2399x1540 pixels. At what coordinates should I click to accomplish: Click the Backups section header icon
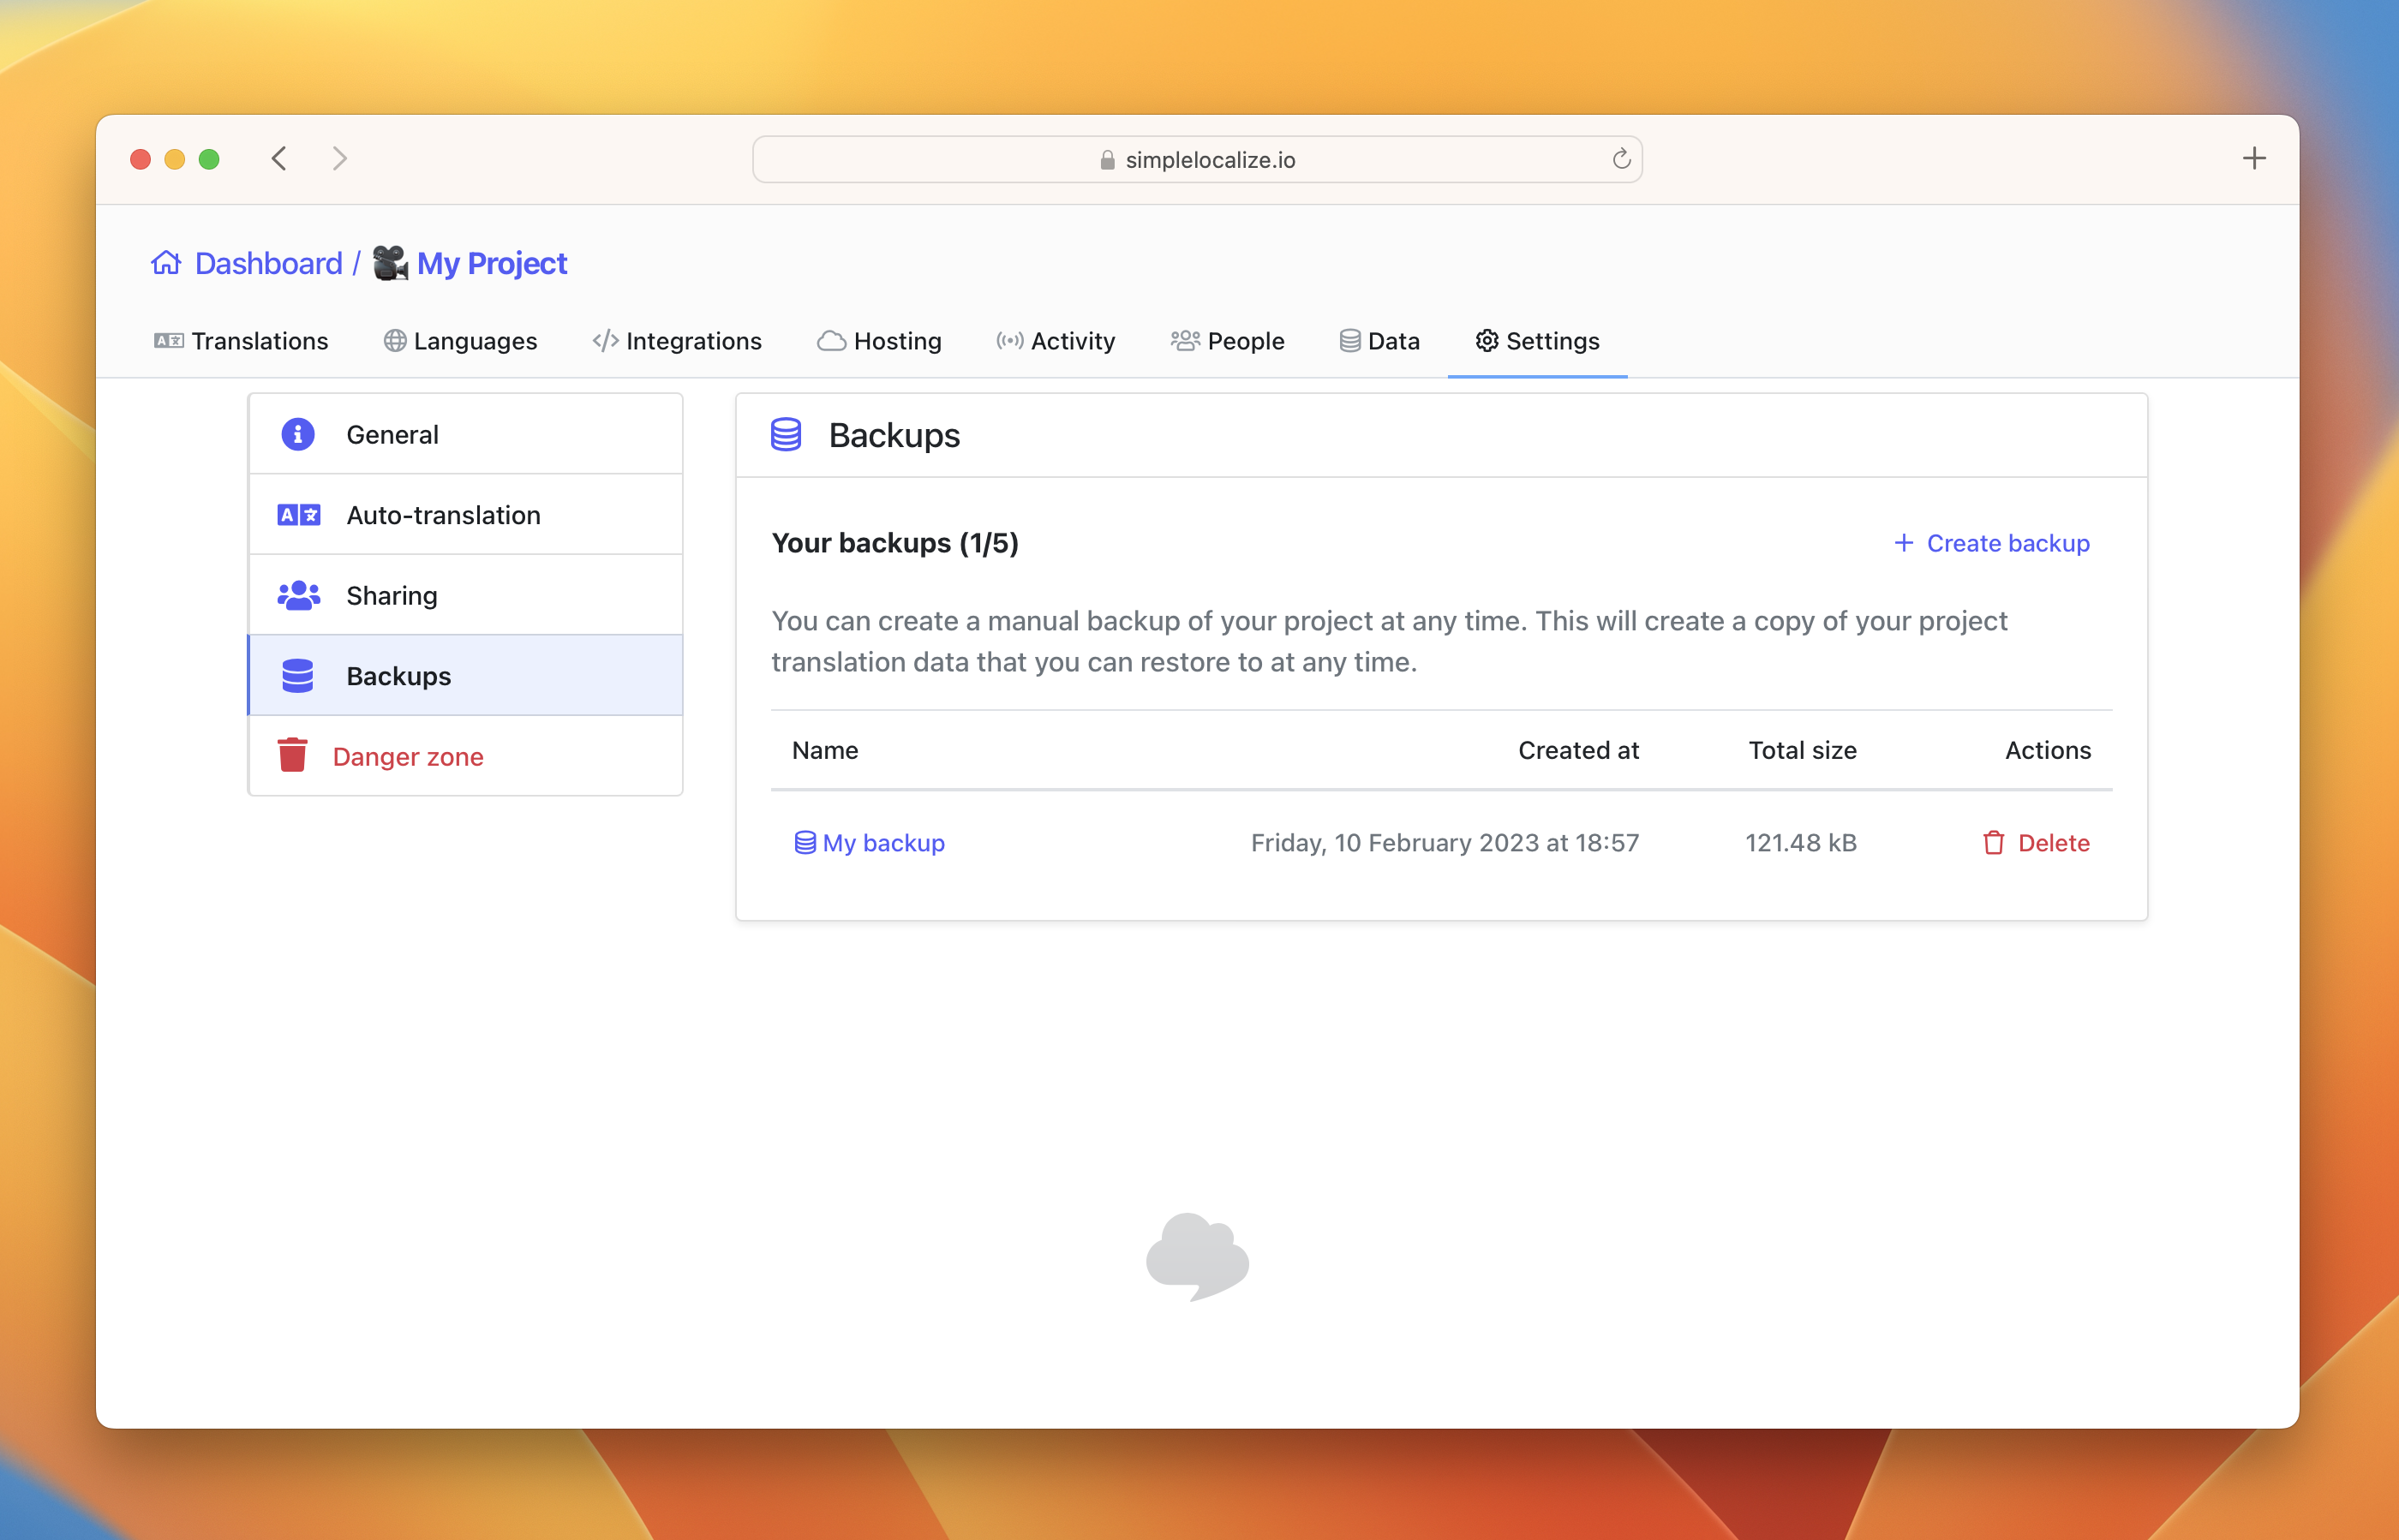[788, 433]
